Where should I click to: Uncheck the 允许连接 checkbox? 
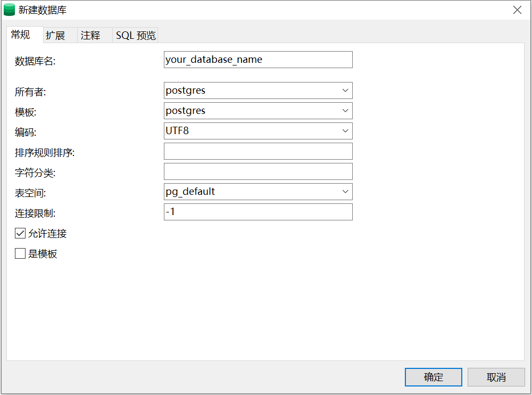pyautogui.click(x=20, y=233)
